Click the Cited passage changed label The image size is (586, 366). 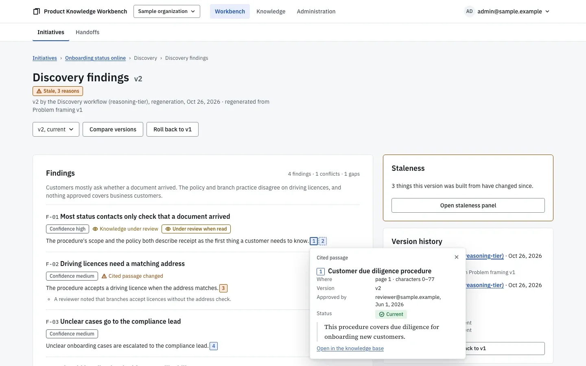pyautogui.click(x=136, y=276)
